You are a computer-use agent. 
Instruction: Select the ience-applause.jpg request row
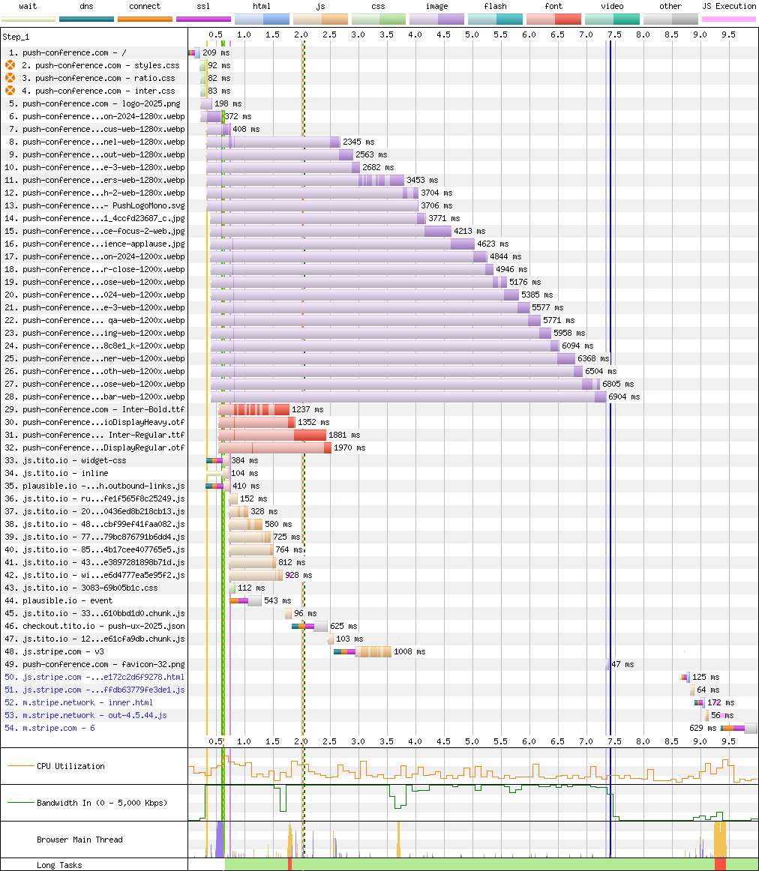coord(379,244)
